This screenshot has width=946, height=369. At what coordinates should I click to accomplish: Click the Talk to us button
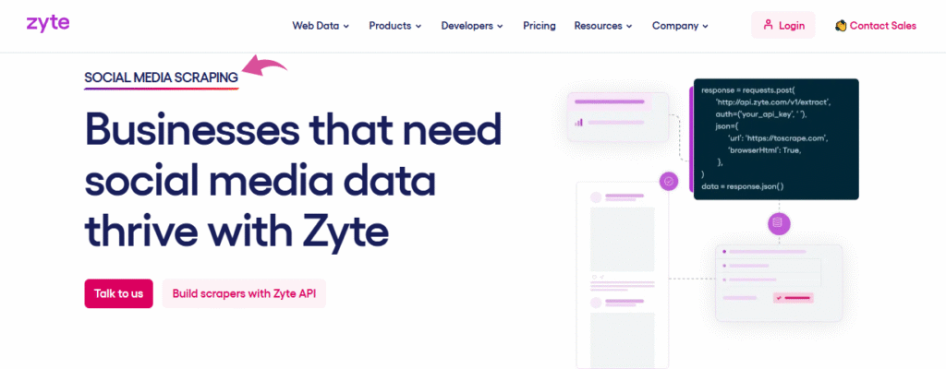pos(118,293)
